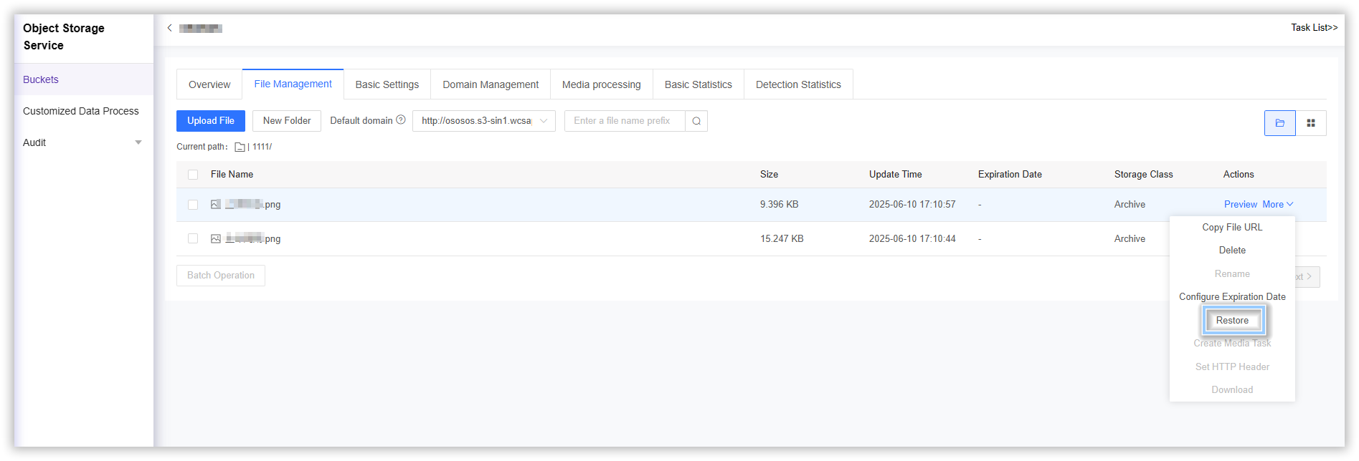Click the Upload File button
The image size is (1359, 461).
point(211,121)
